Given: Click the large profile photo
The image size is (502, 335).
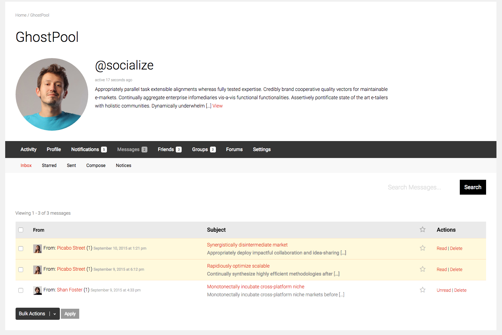Looking at the screenshot, I should point(52,94).
